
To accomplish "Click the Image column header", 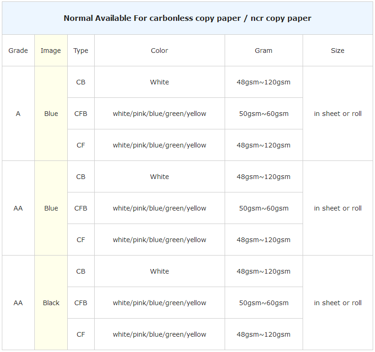I will [51, 51].
